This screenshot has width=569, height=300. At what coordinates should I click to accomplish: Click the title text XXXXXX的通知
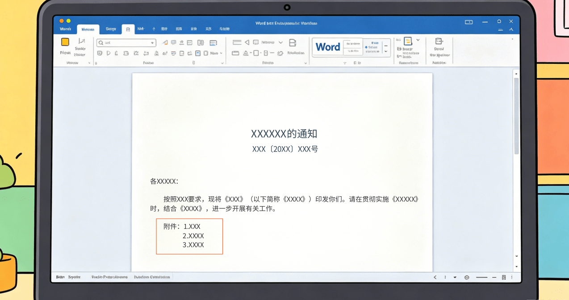[x=284, y=134]
